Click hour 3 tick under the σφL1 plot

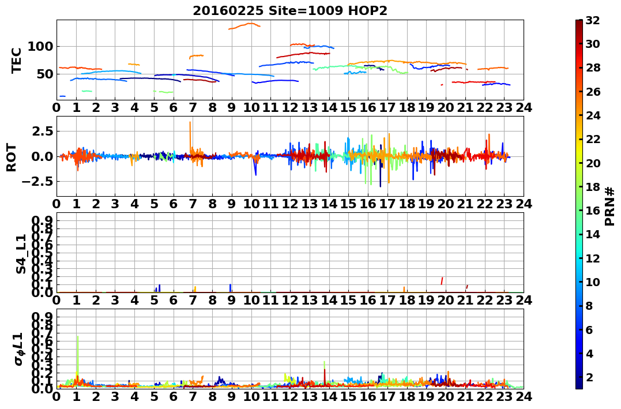click(115, 396)
